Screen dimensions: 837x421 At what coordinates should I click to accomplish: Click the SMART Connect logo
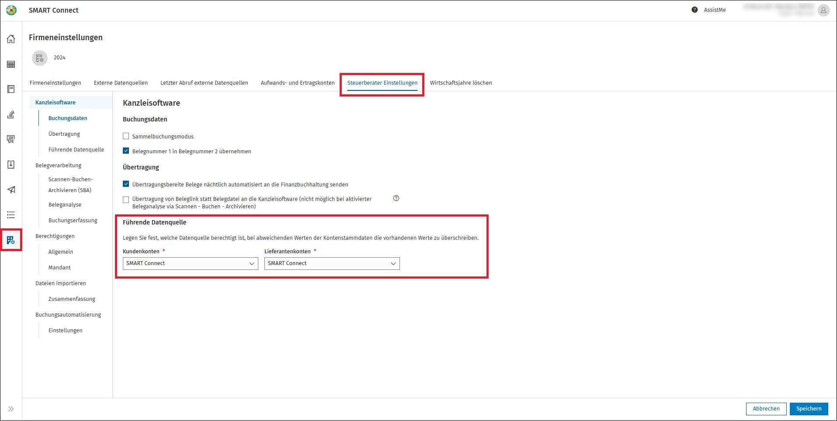(11, 10)
